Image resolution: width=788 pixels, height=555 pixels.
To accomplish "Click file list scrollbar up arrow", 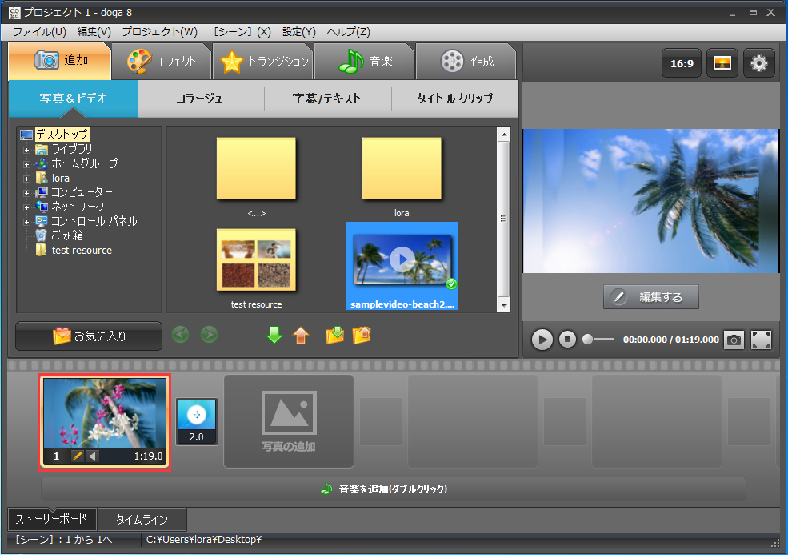I will pos(503,134).
